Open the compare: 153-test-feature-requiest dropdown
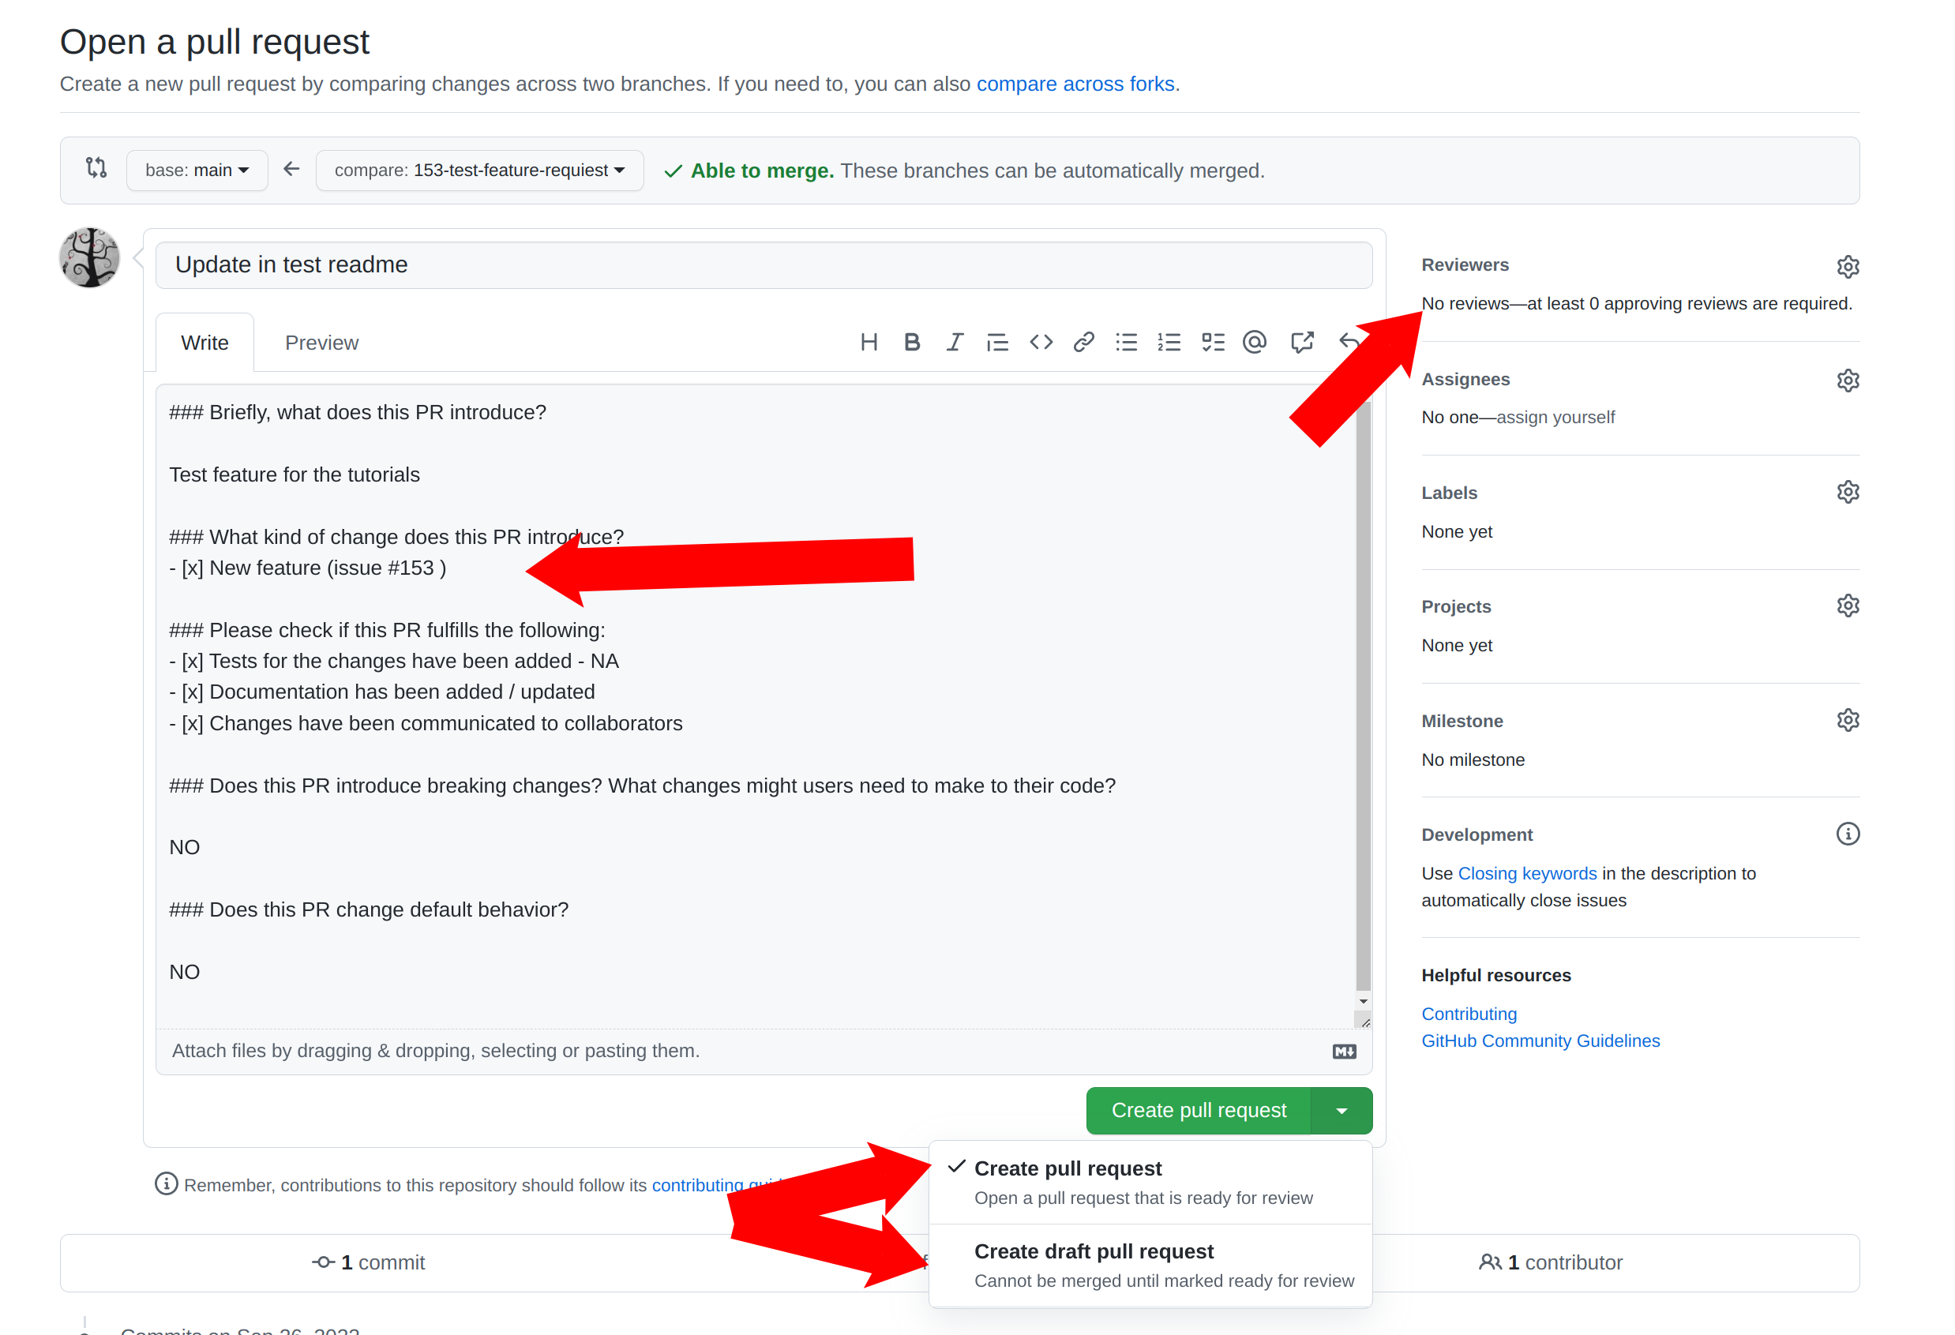The width and height of the screenshot is (1955, 1335). [x=479, y=171]
